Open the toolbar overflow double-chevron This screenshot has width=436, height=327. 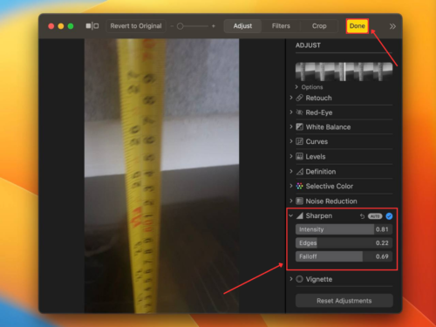[x=392, y=26]
